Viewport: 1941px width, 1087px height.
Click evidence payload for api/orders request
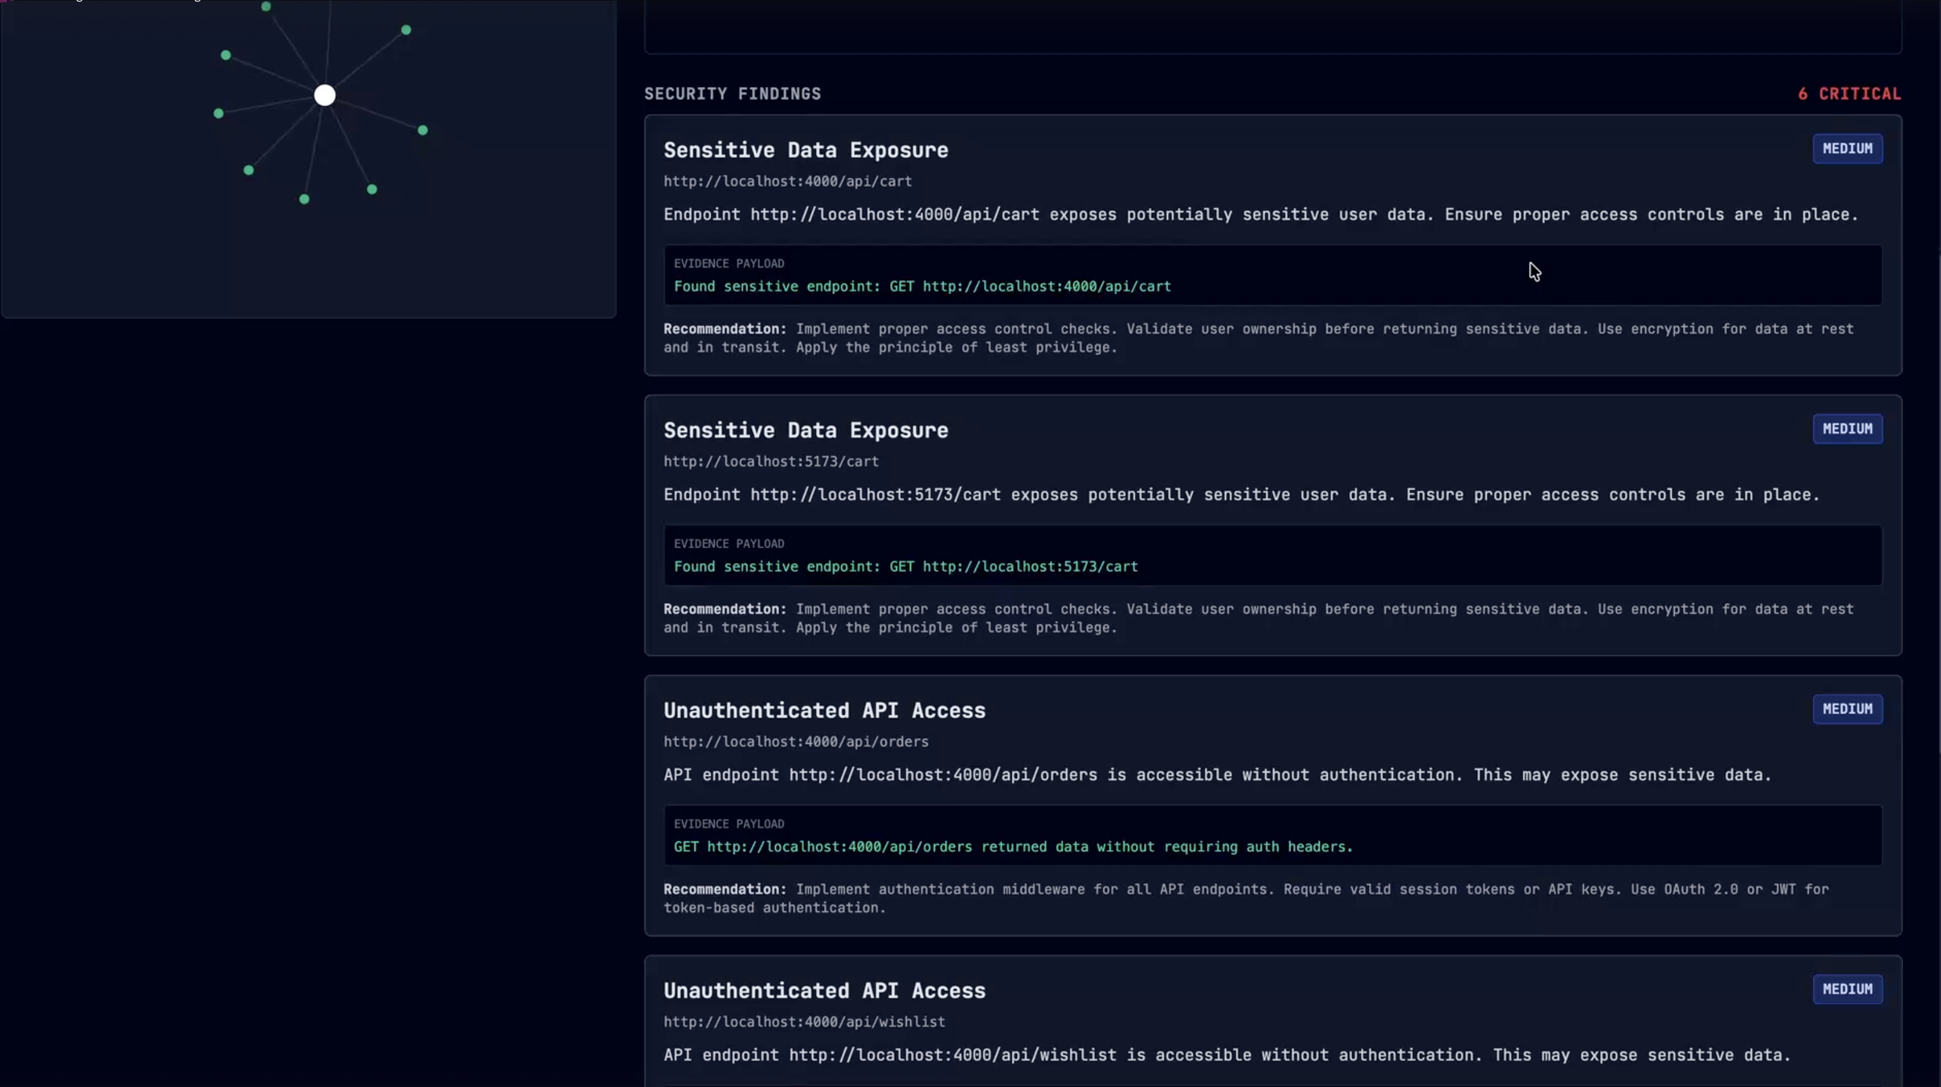(1012, 847)
